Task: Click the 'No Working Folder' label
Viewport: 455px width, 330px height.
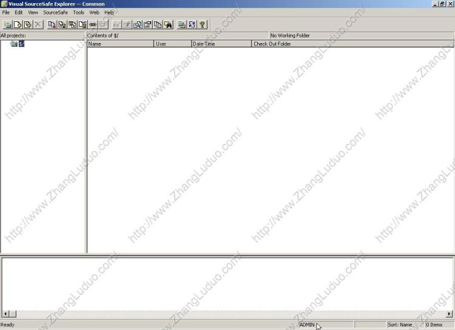Action: tap(290, 35)
